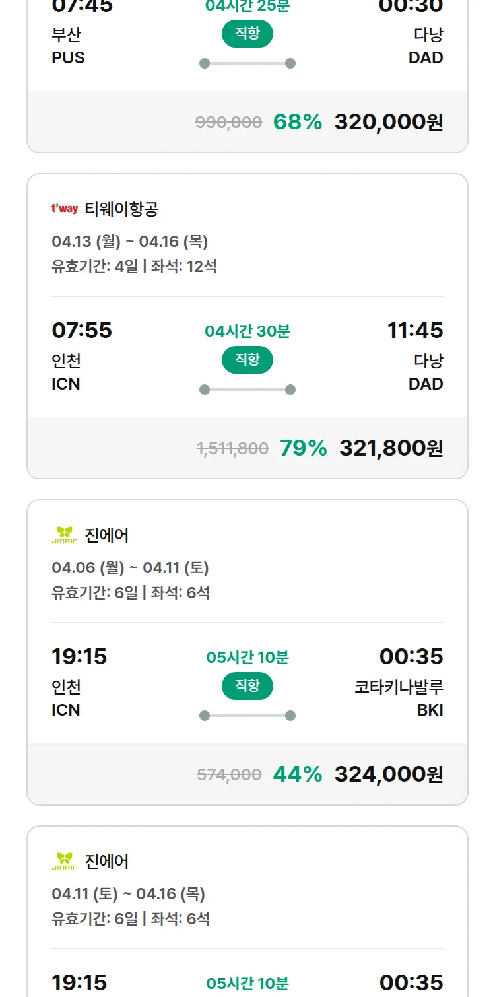Click the 68% discount label

click(x=298, y=122)
